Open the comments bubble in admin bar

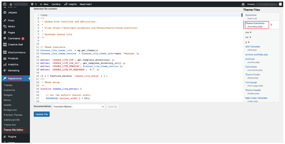pyautogui.click(x=32, y=4)
